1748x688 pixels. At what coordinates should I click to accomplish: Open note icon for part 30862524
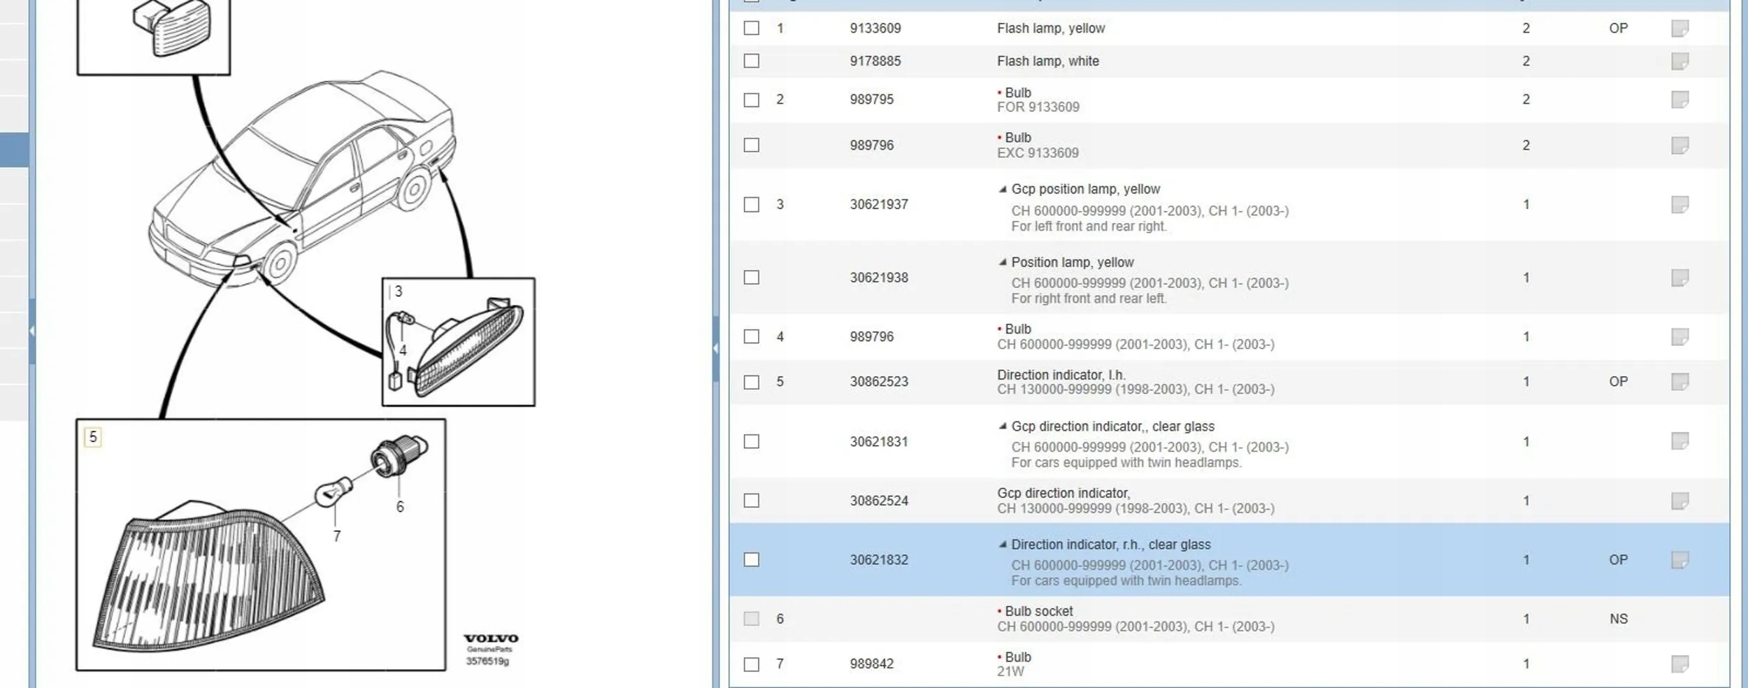[x=1679, y=501]
